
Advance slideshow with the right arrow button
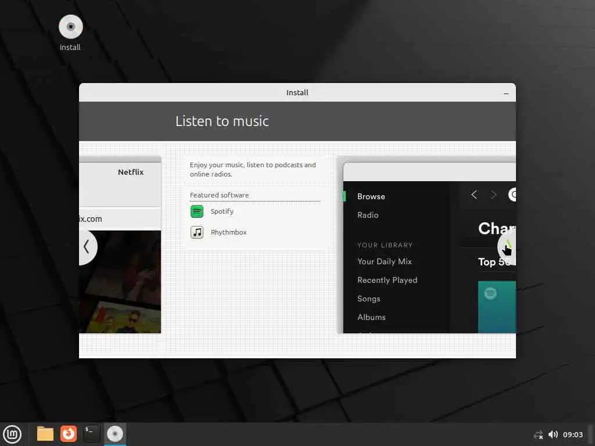[507, 247]
